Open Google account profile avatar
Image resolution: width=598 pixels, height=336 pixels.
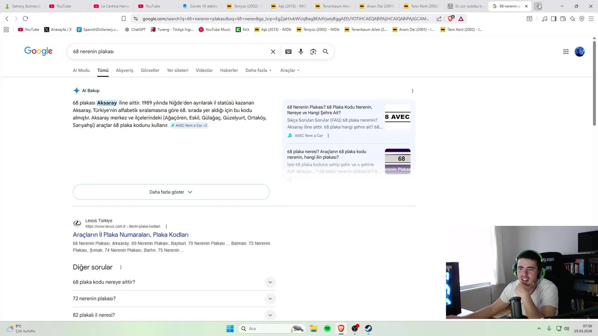click(580, 52)
